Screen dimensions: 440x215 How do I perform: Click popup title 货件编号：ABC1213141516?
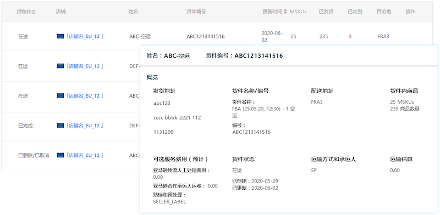(244, 56)
